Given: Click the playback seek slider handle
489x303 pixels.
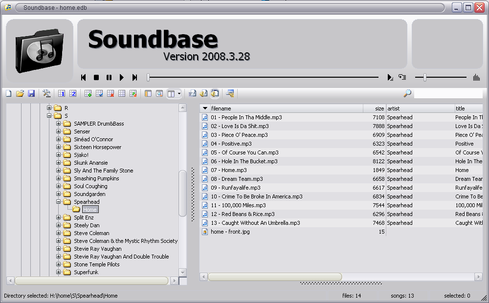Looking at the screenshot, I should point(149,77).
